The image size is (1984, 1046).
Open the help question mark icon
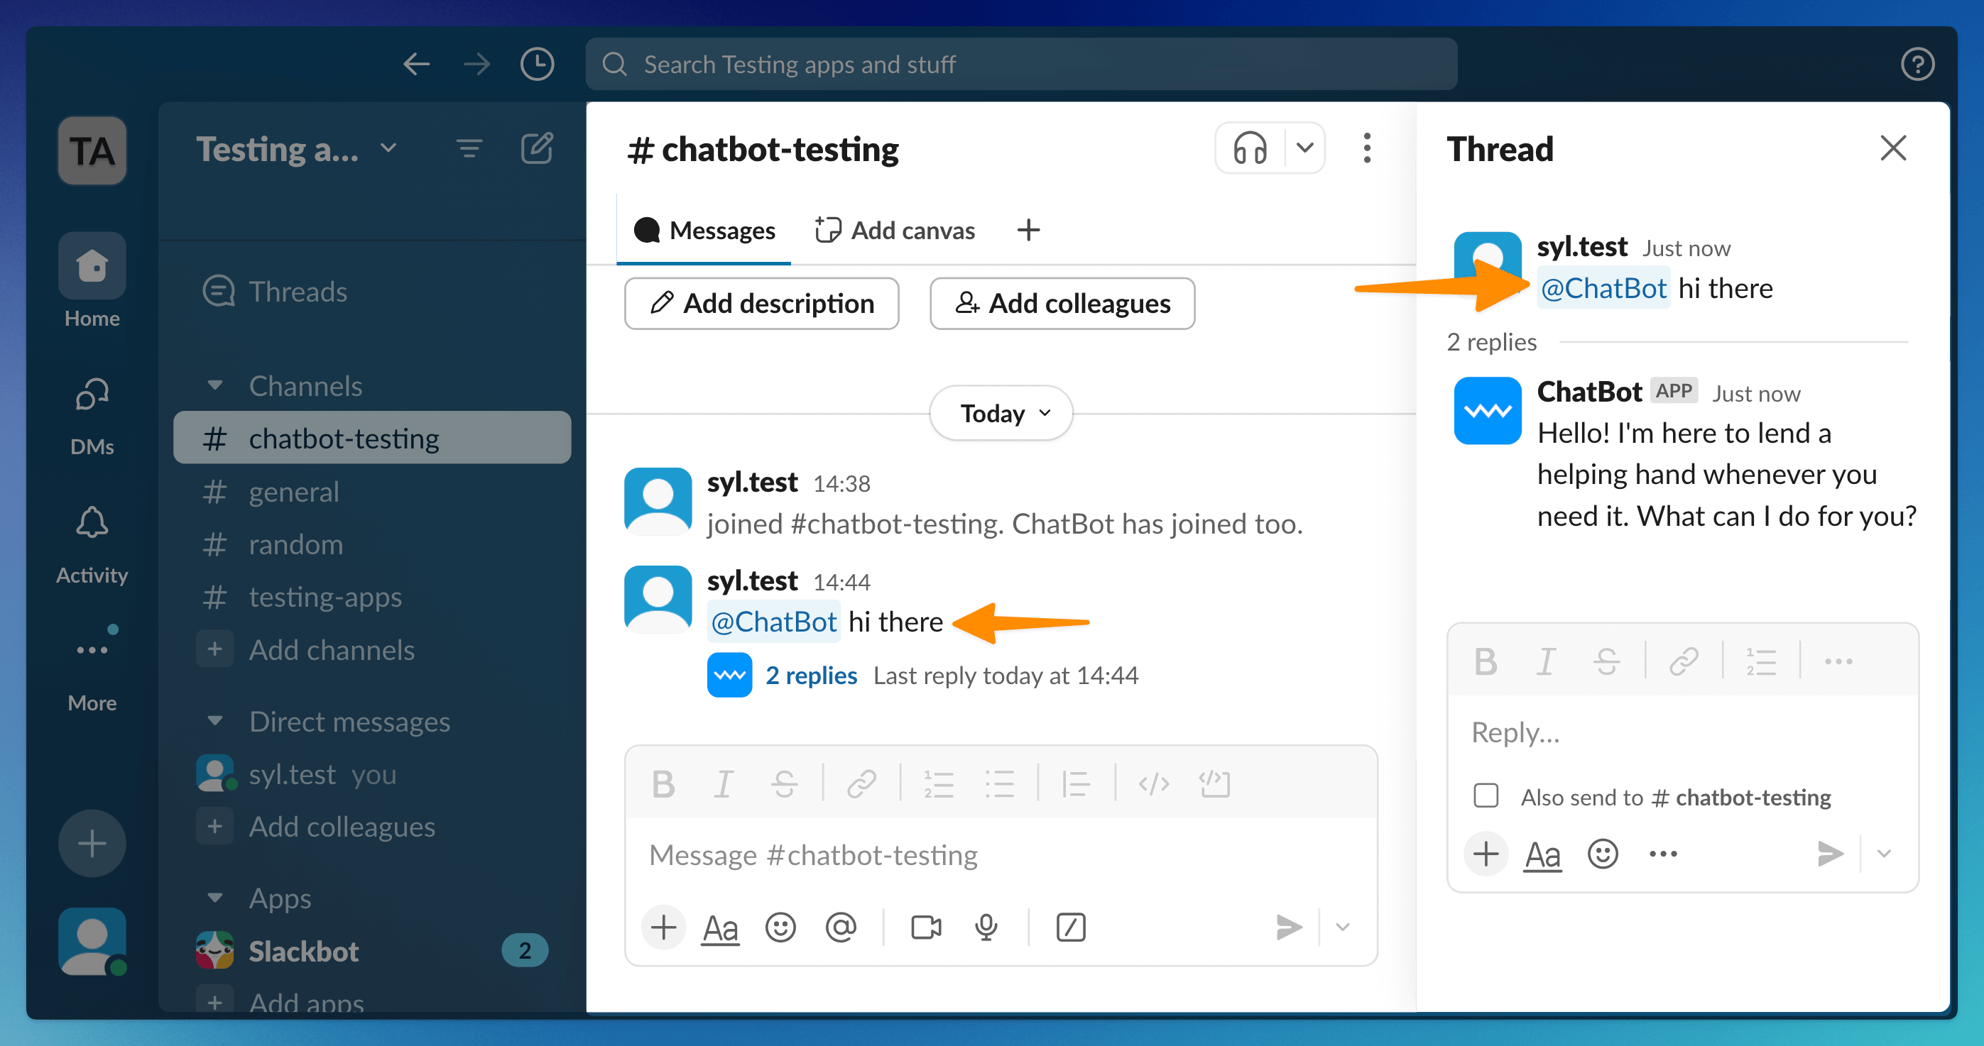point(1917,64)
